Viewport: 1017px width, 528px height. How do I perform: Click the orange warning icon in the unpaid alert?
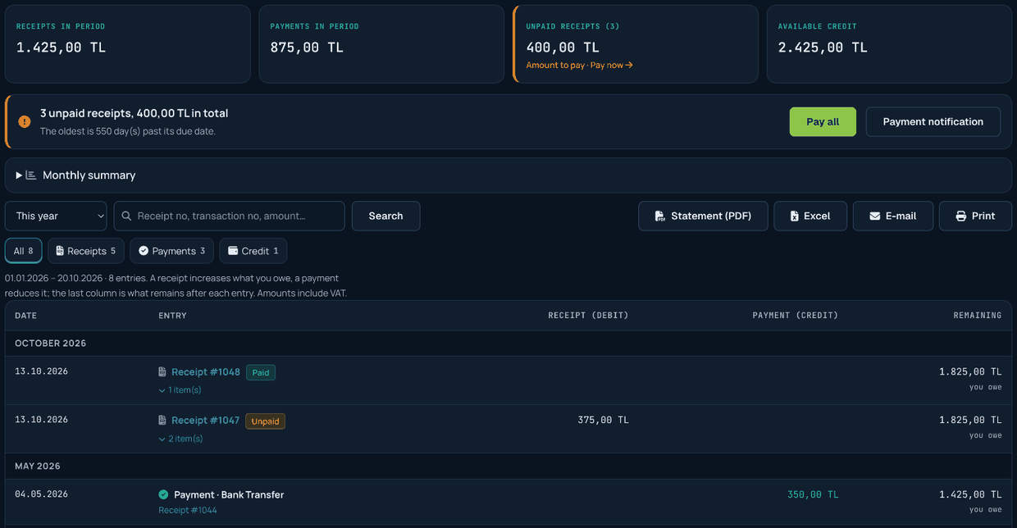[x=25, y=121]
